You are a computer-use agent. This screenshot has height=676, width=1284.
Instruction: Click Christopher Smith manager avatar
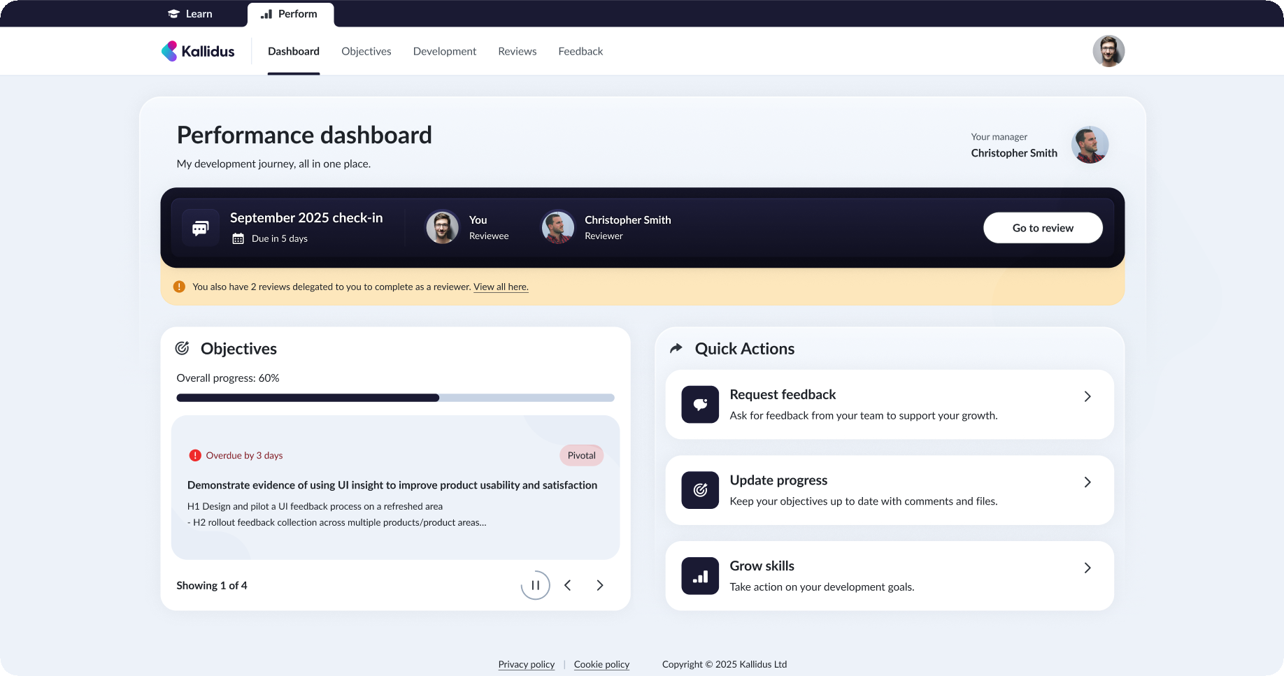click(x=1090, y=145)
